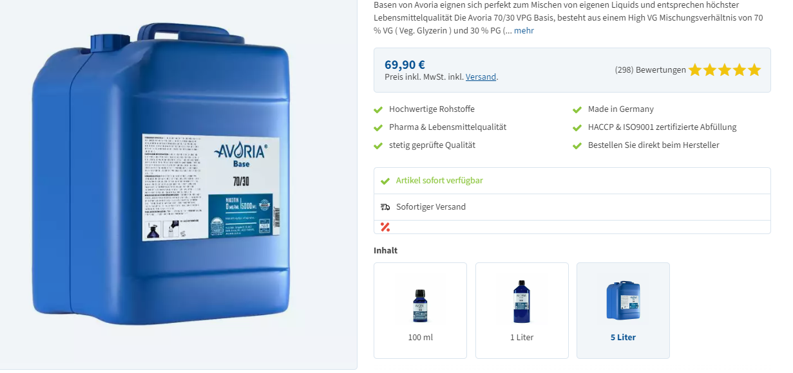Click the Artikel sofort verfügbar availability row
The image size is (793, 373).
(x=572, y=181)
